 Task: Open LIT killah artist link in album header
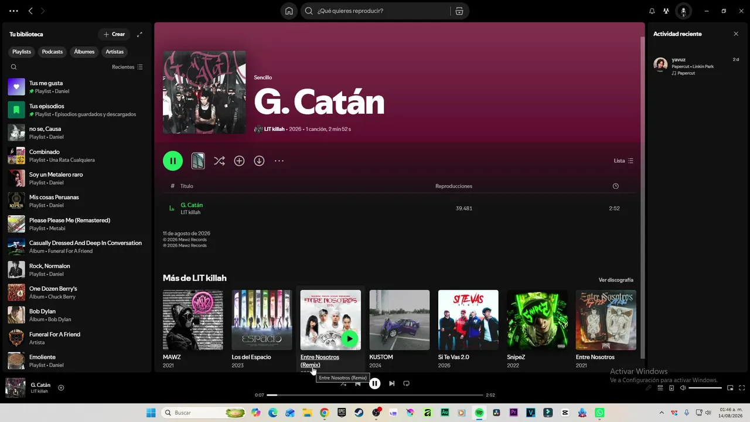274,129
